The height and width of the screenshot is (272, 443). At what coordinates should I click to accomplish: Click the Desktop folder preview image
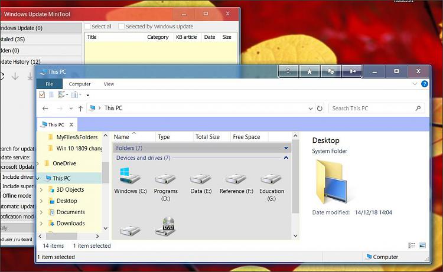pyautogui.click(x=331, y=182)
